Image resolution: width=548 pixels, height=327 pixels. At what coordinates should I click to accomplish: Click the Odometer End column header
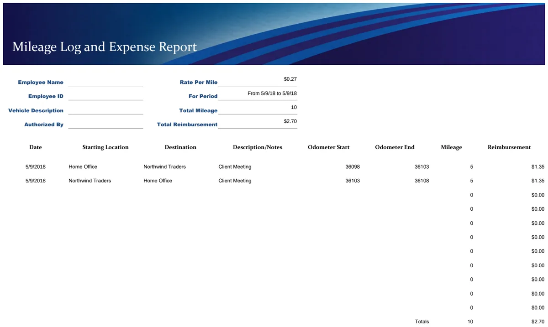pos(395,147)
